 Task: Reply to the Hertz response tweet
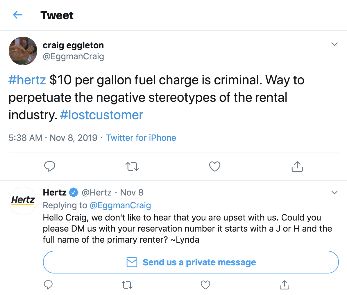[x=48, y=285]
